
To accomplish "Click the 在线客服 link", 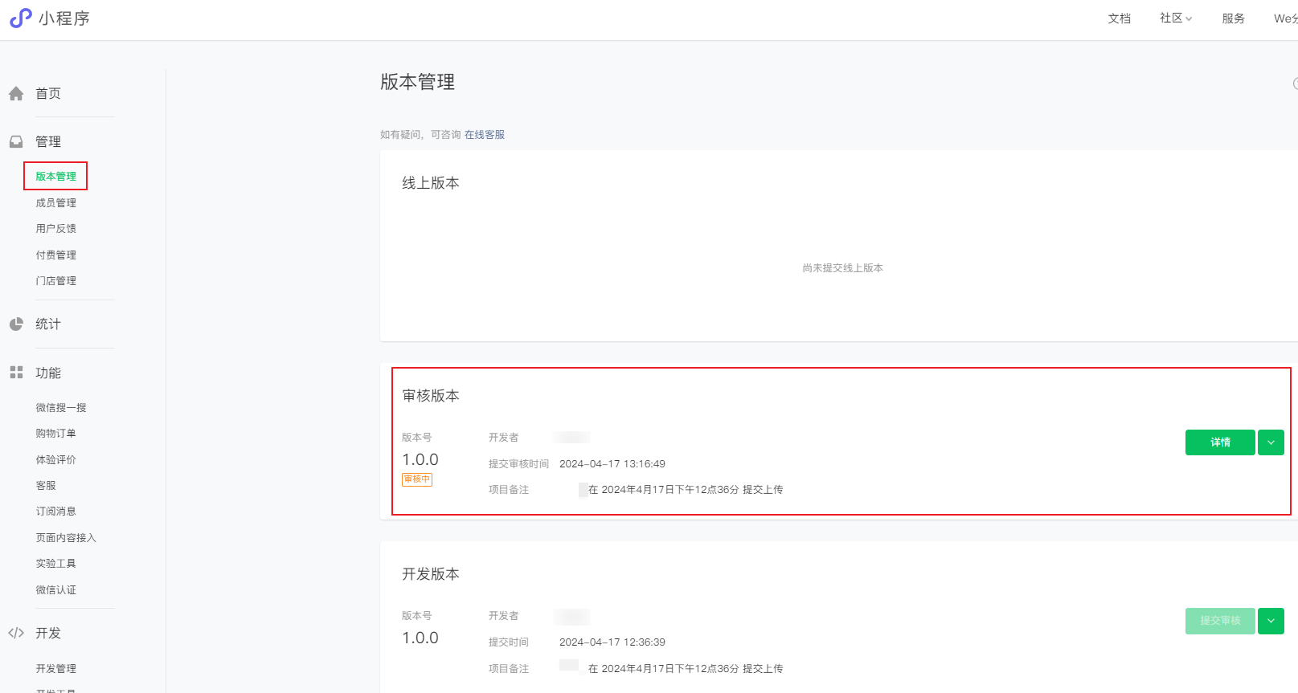I will pos(485,135).
